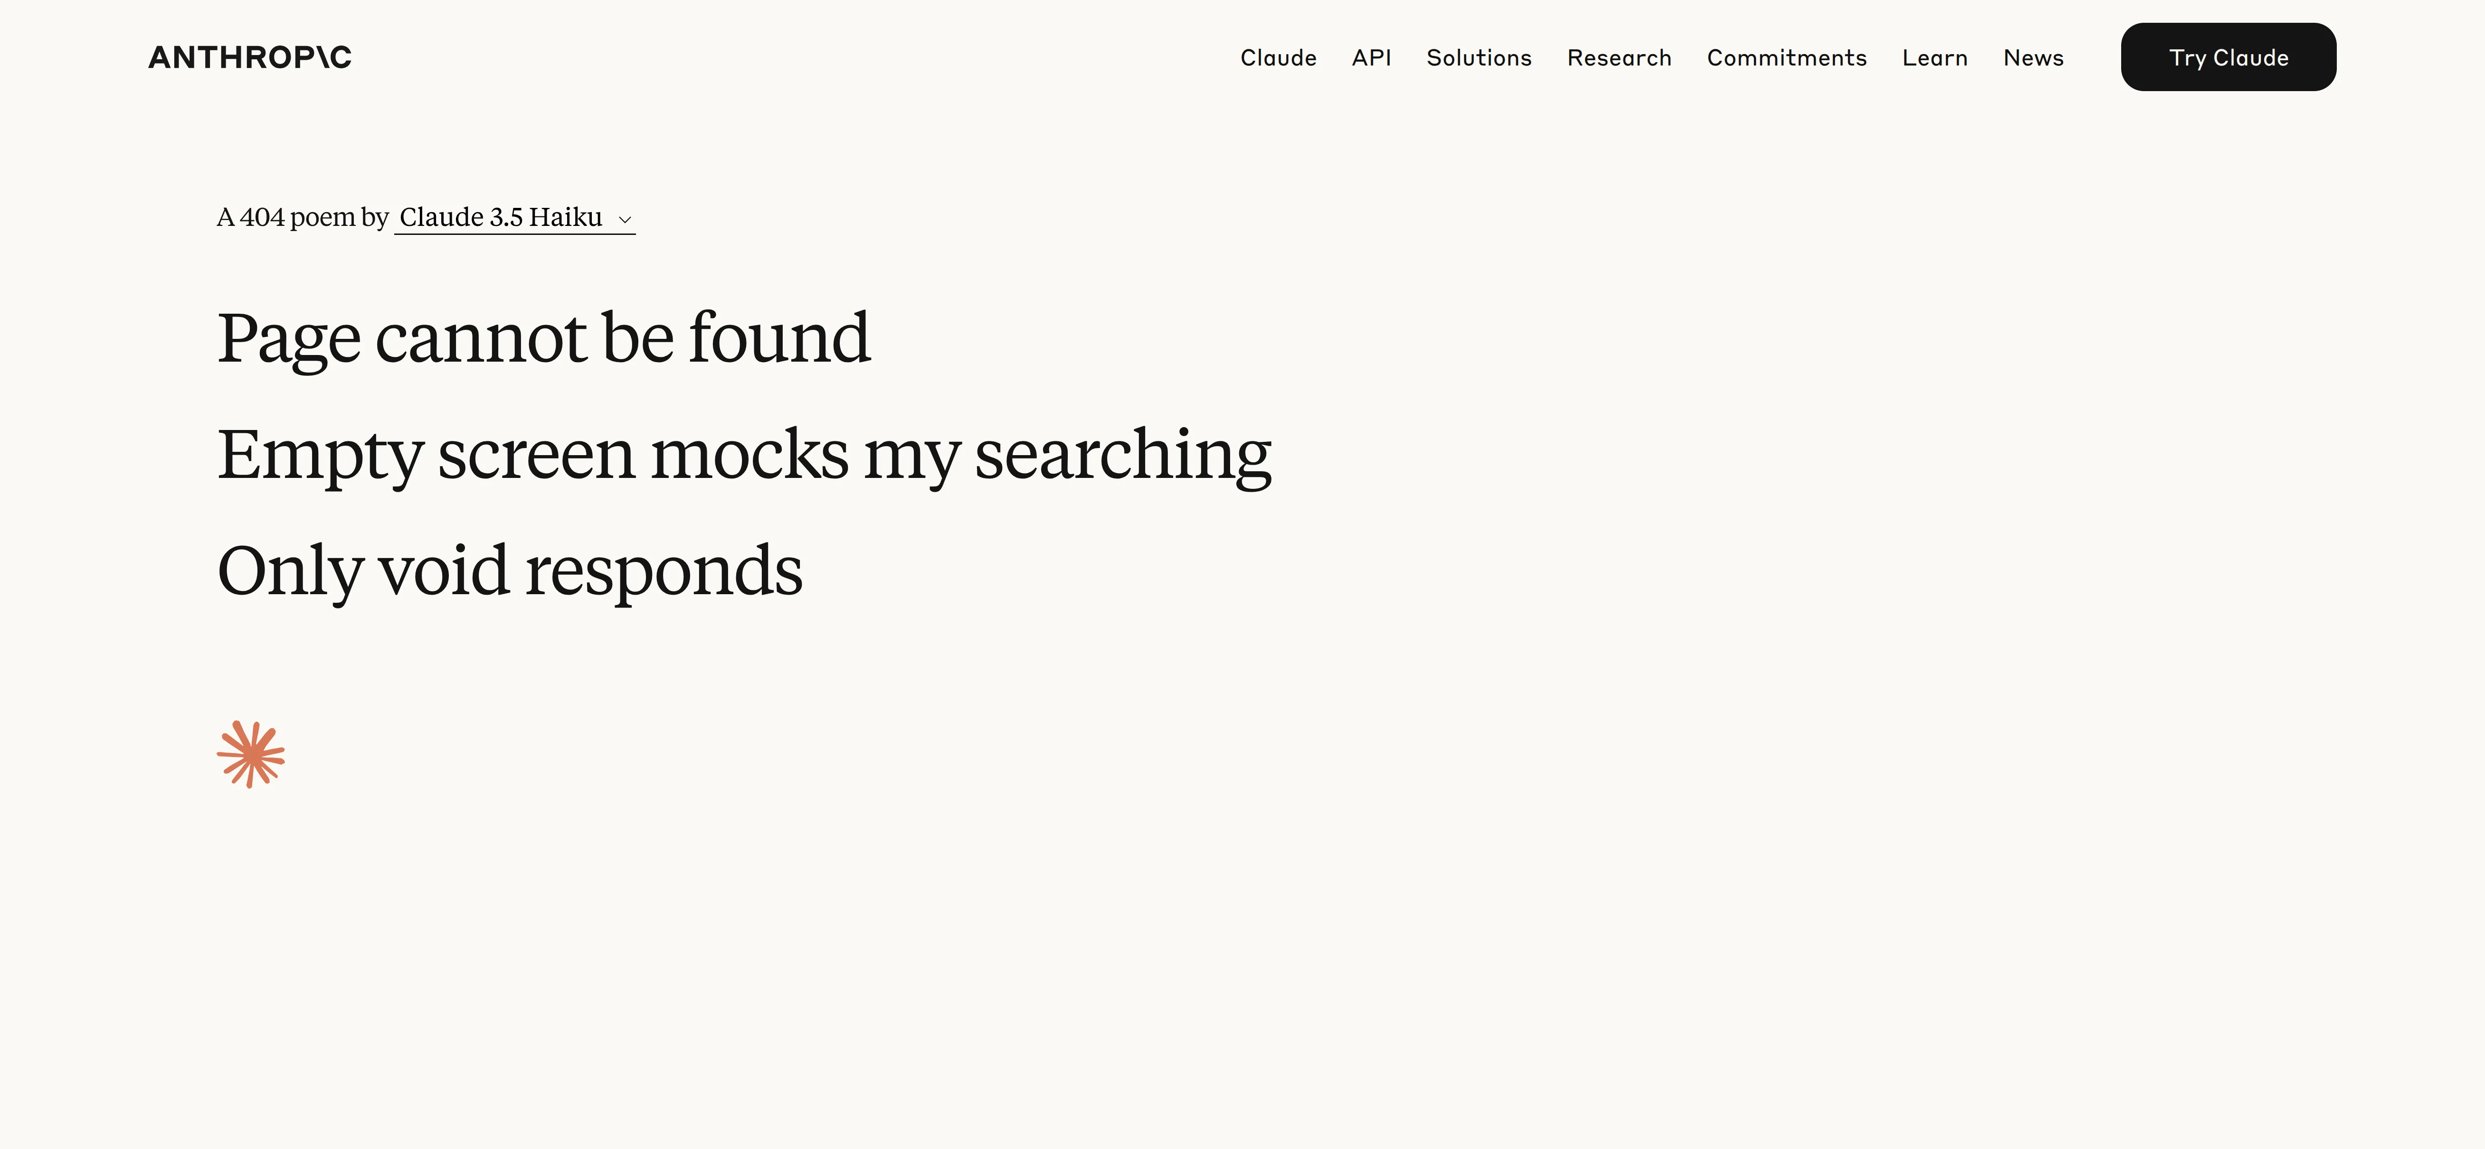Click the word "Empty" in the poem
The image size is (2485, 1149).
(x=320, y=455)
